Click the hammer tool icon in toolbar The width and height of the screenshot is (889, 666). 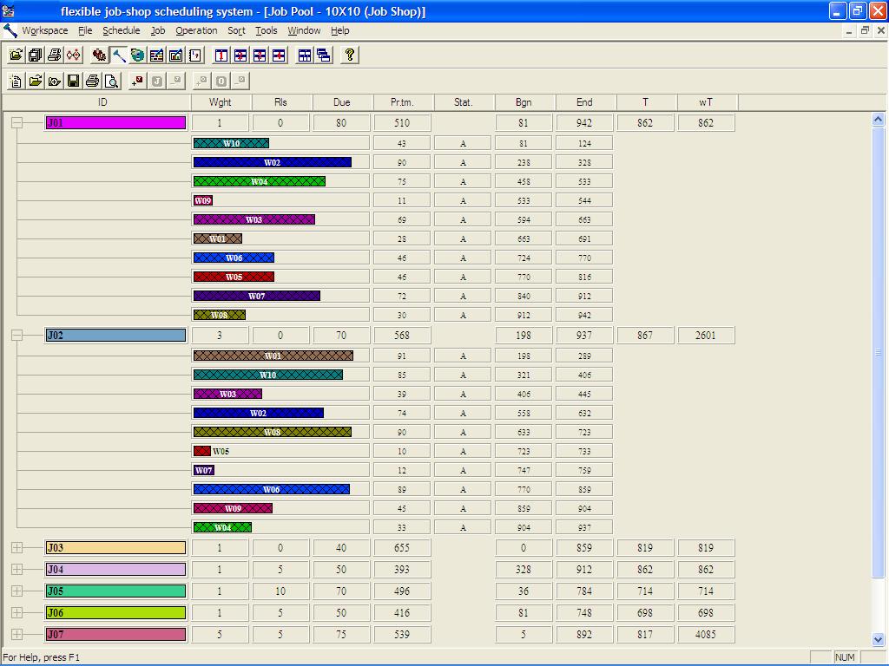point(119,55)
